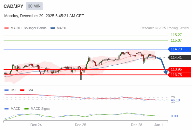Click the MACD legend blue swatch

click(7, 109)
